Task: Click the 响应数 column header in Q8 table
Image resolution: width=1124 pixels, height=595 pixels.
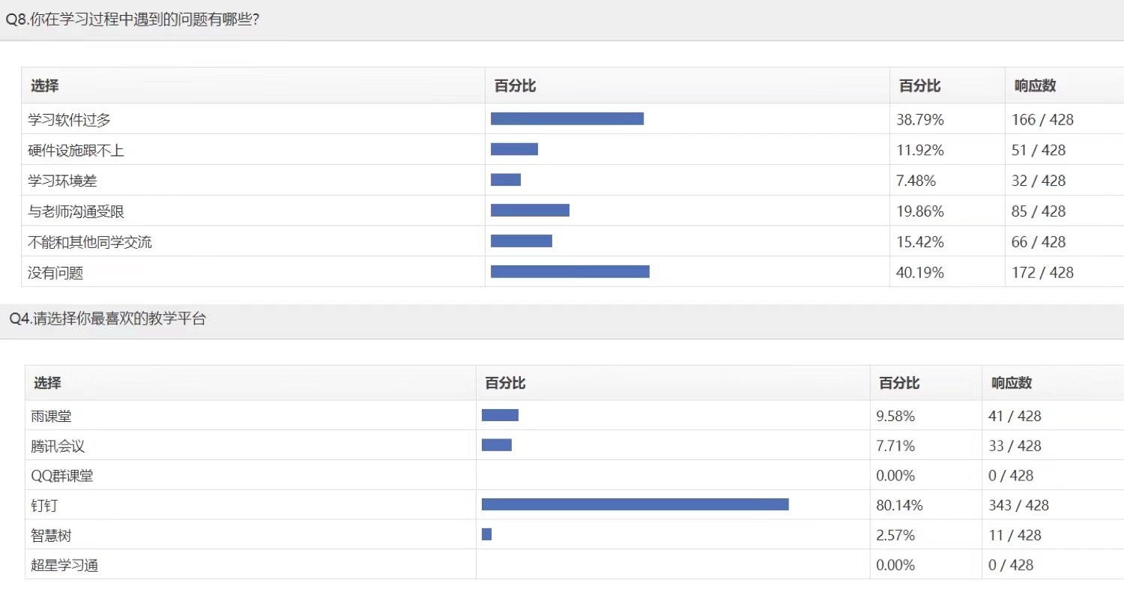Action: coord(1035,85)
